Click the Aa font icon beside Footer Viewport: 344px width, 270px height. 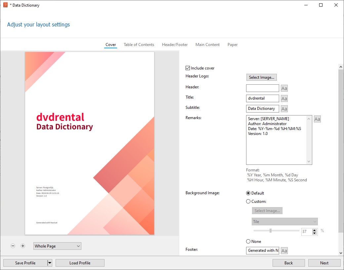pyautogui.click(x=284, y=251)
